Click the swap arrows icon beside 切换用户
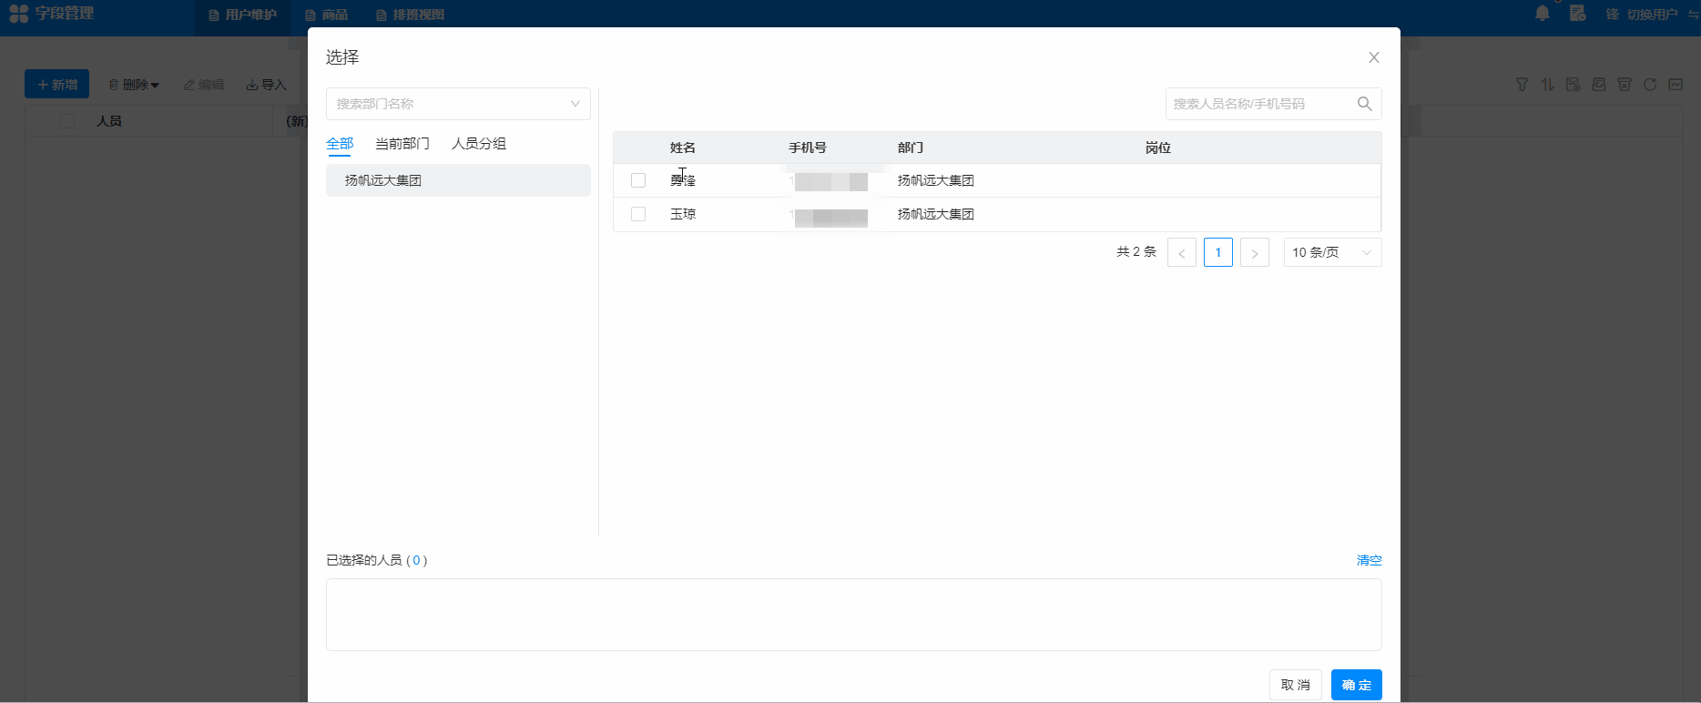 coord(1693,15)
